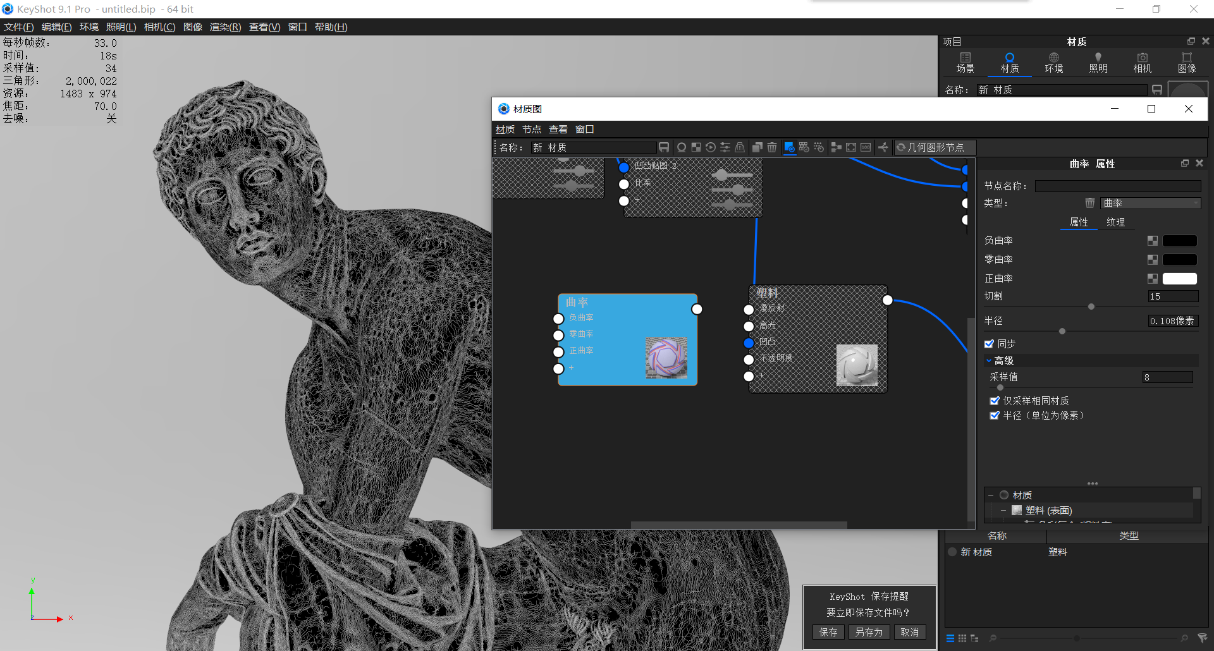
Task: Open the 节点 menu in the material graph window
Action: pos(531,129)
